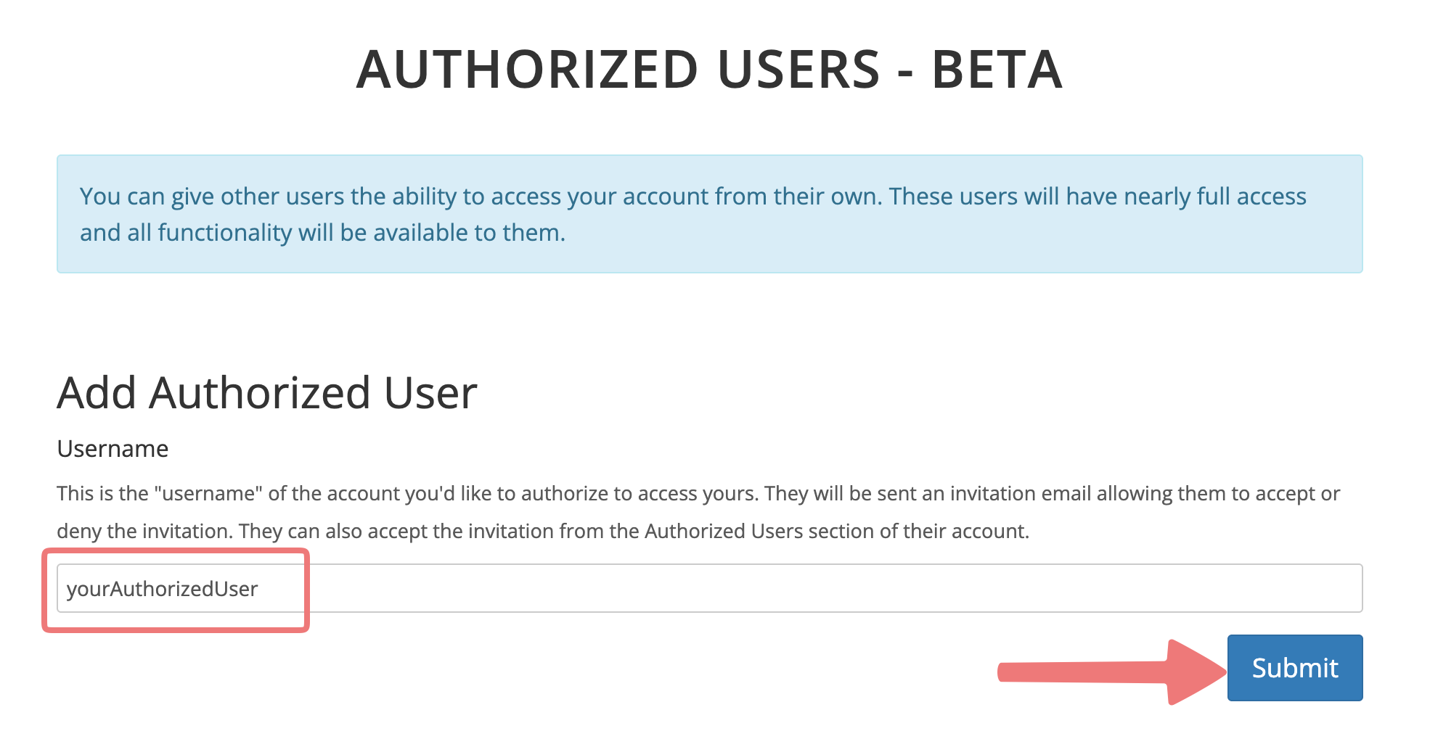Focus the Username input containing yourAuthorizedUser
Viewport: 1430px width, 731px height.
tap(709, 588)
